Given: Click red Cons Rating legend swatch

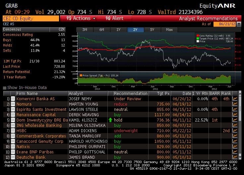Looking at the screenshot, I should point(198,36).
